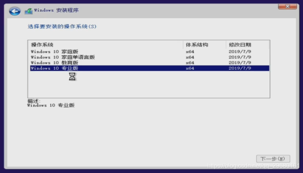Select Windows 10 家庭单语言版 row

click(149, 57)
